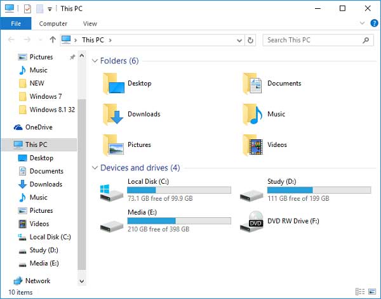This screenshot has height=299, width=381.
Task: Click the sidebar scroll up arrow
Action: 82,56
